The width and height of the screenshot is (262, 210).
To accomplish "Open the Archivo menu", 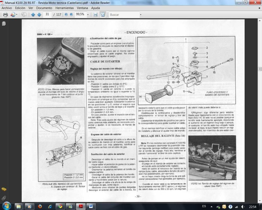I will coord(7,8).
